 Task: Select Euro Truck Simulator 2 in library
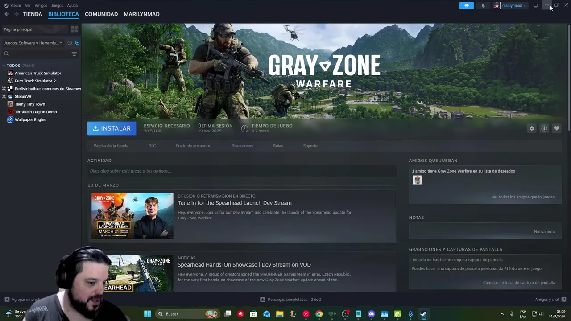pos(35,81)
